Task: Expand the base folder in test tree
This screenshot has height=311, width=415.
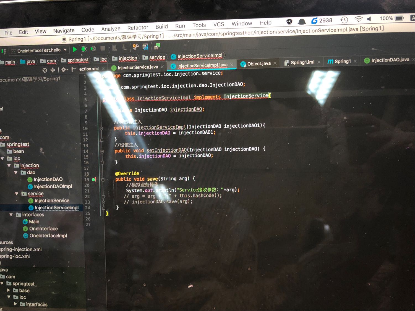Action: click(x=9, y=290)
